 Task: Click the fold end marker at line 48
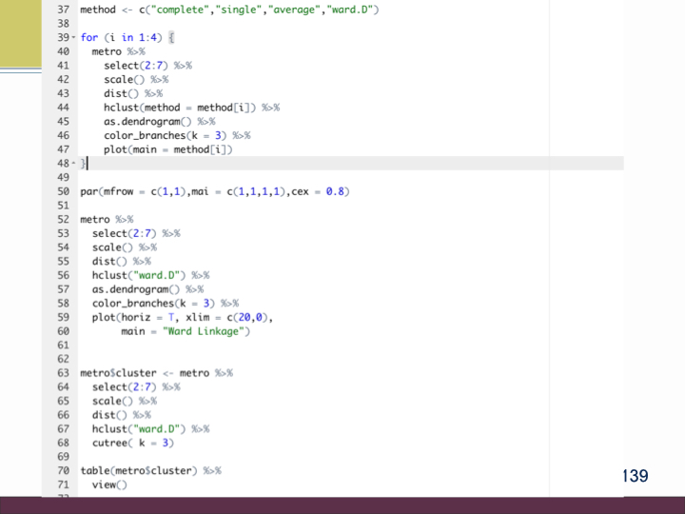pyautogui.click(x=74, y=164)
